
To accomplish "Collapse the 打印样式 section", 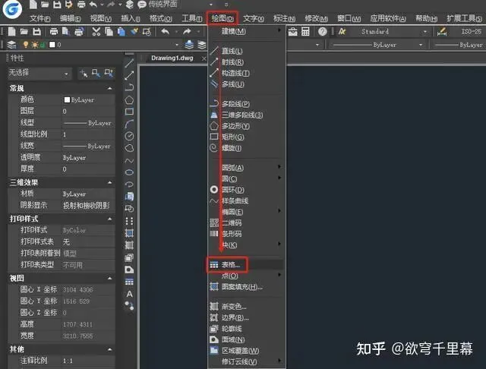I will click(x=109, y=219).
